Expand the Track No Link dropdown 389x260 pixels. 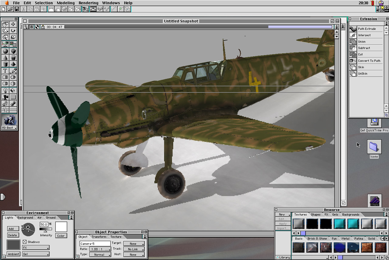pos(134,249)
